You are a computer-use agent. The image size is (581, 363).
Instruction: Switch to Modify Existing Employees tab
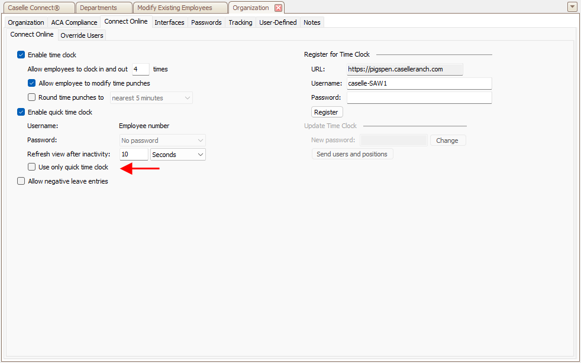point(175,8)
